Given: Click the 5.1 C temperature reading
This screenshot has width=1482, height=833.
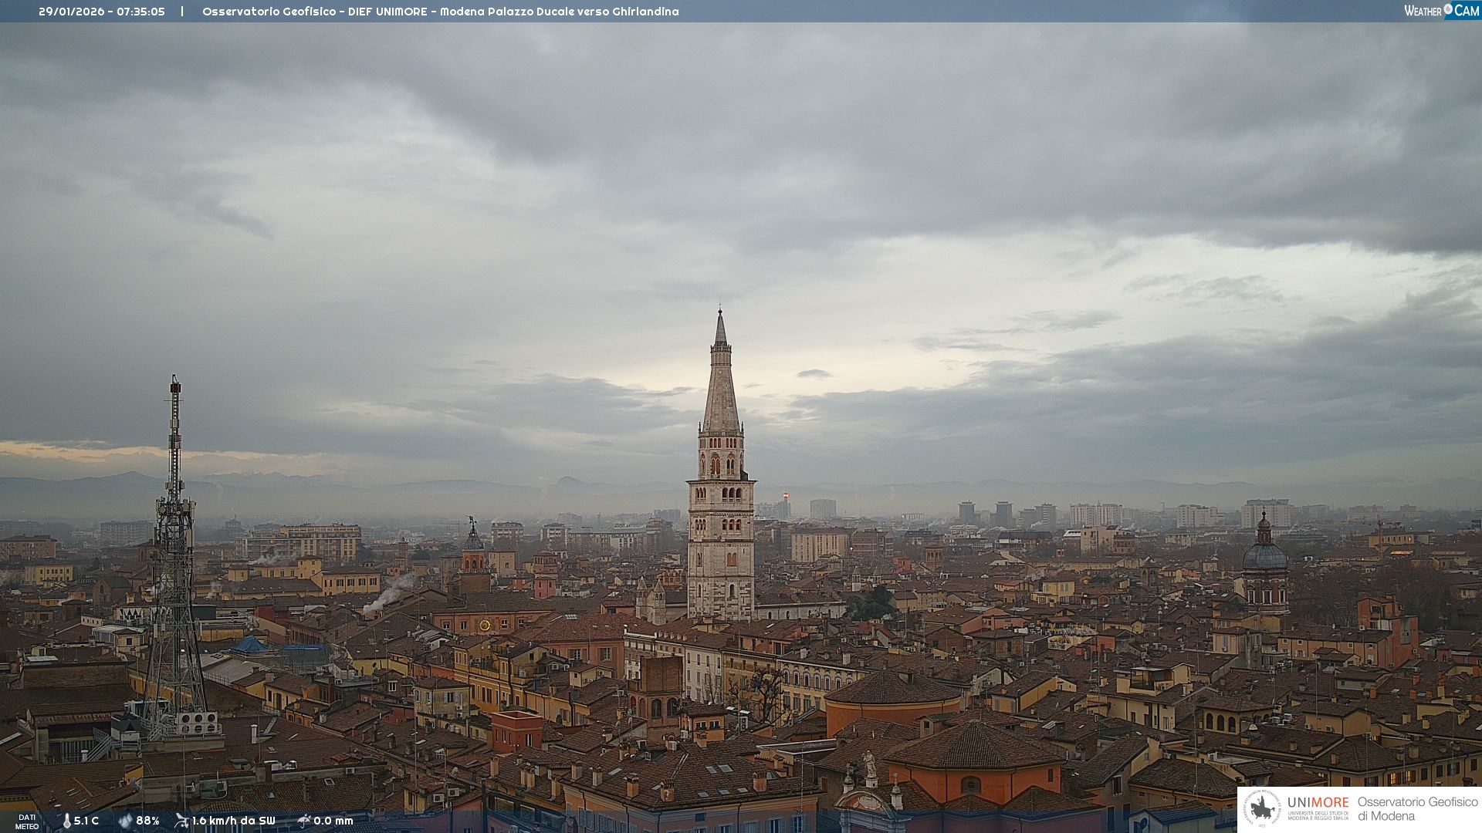Looking at the screenshot, I should point(86,821).
